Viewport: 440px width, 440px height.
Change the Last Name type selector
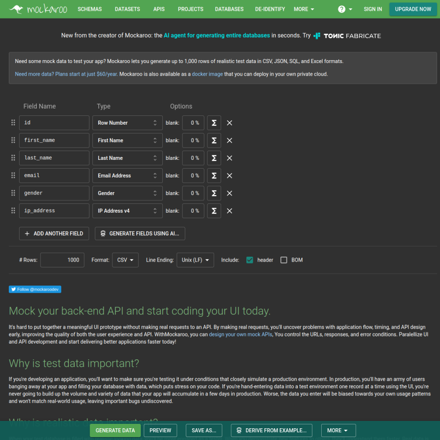[x=128, y=158]
